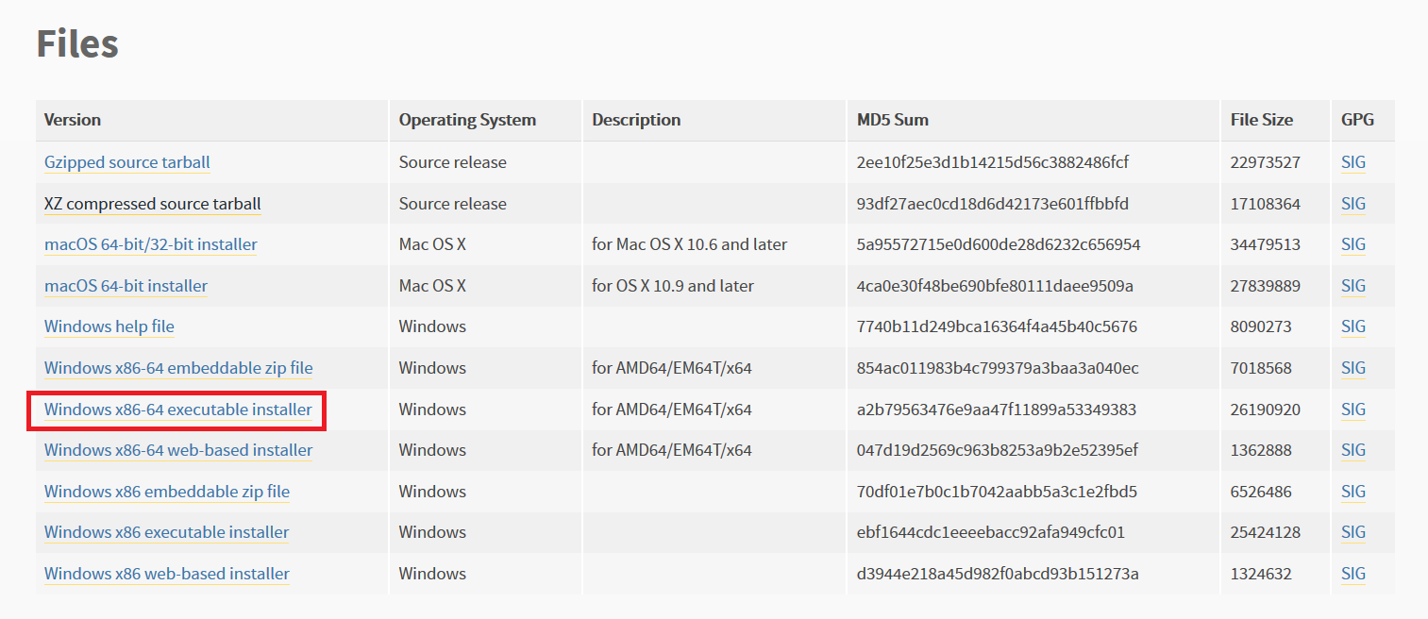The height and width of the screenshot is (619, 1428).
Task: Click file size 6526486
Action: click(x=1261, y=492)
